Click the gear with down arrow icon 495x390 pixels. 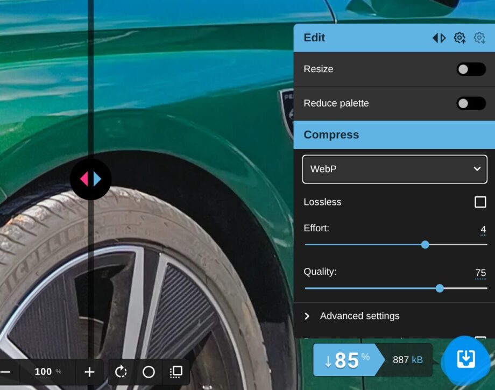pyautogui.click(x=479, y=38)
